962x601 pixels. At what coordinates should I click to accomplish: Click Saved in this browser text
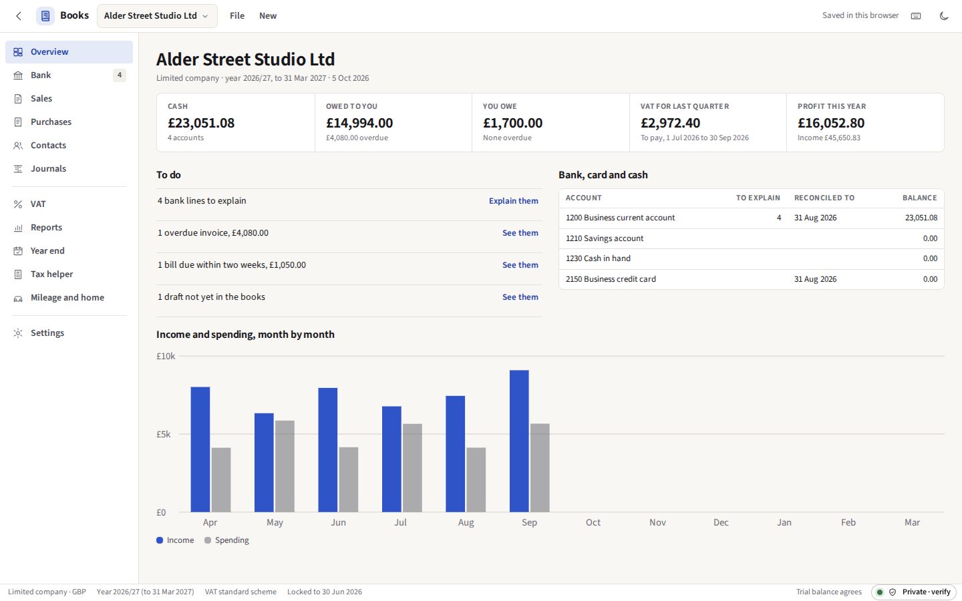[860, 15]
